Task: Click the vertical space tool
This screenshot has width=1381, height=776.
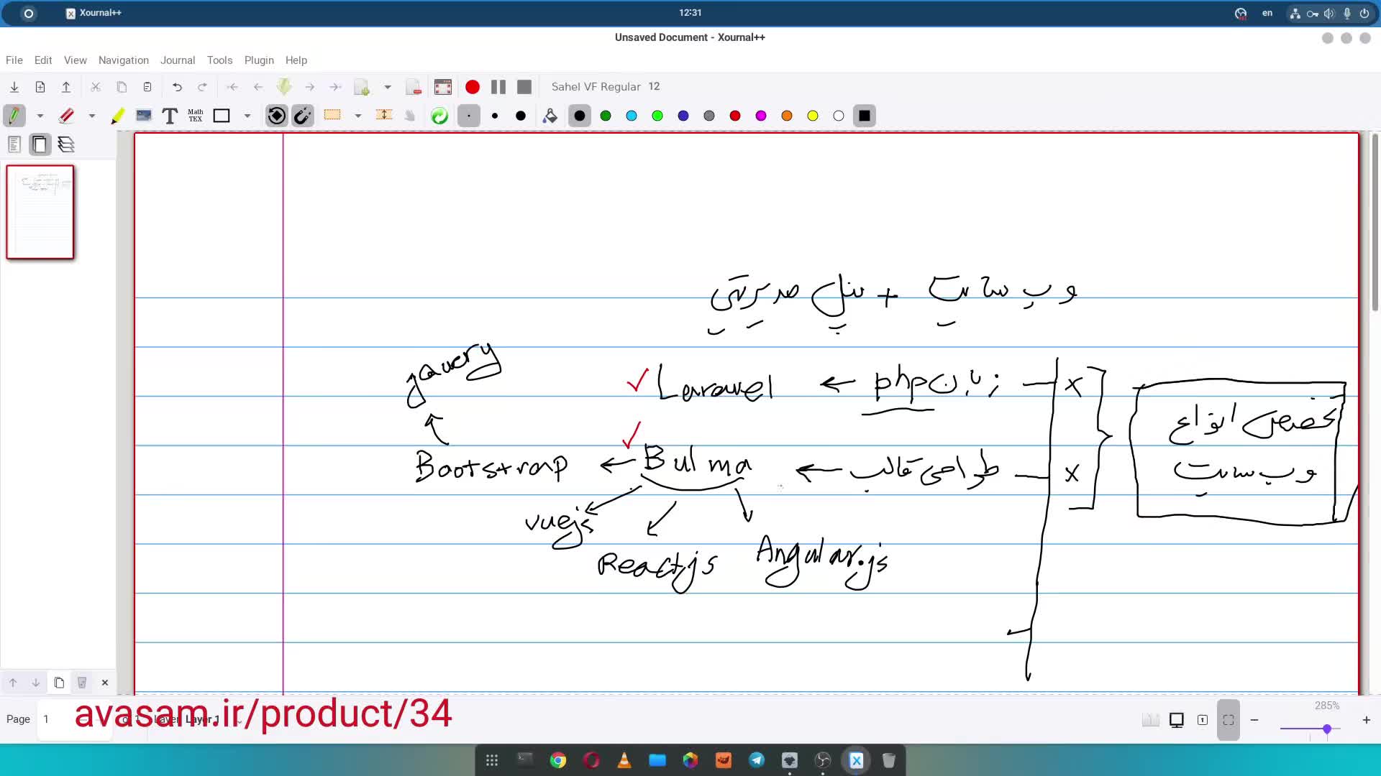Action: (384, 116)
